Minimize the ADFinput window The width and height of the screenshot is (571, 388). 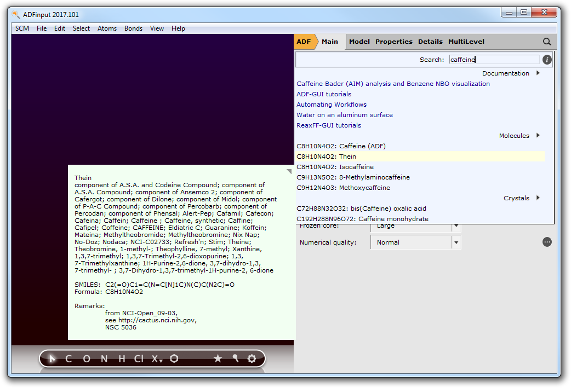click(509, 13)
